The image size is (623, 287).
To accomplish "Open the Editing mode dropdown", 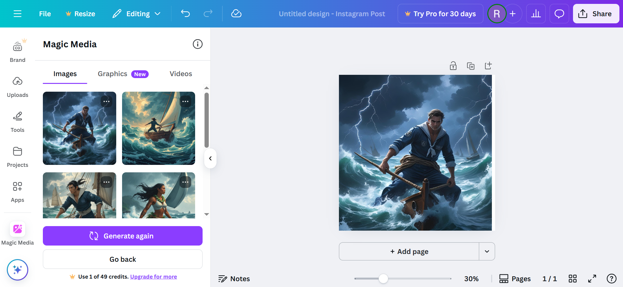I will coord(137,14).
